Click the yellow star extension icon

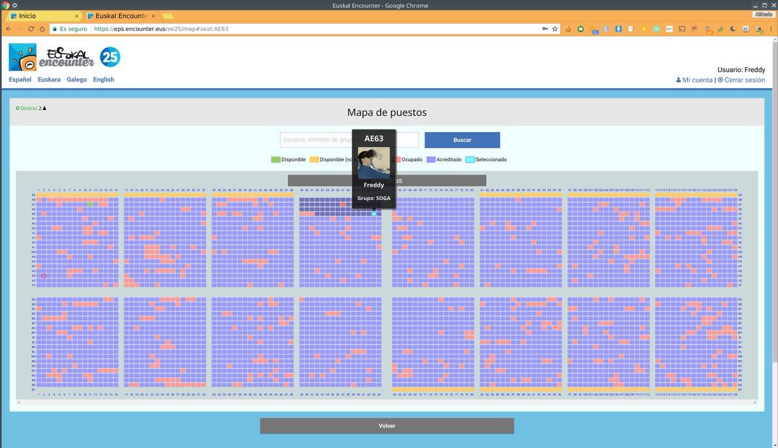coord(644,29)
